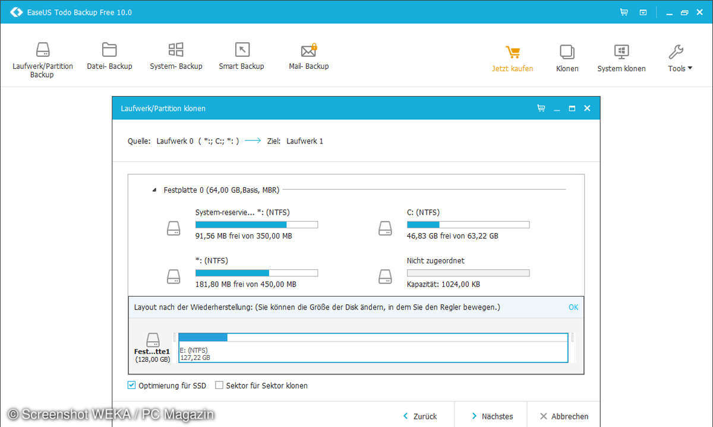Screen dimensions: 713x427
Task: Click OK link in layout panel
Action: [x=573, y=307]
